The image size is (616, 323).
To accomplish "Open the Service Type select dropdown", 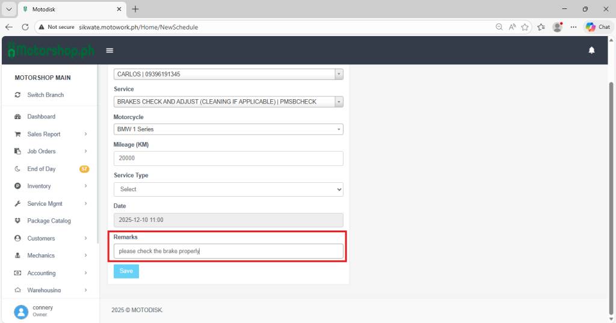I will point(228,189).
